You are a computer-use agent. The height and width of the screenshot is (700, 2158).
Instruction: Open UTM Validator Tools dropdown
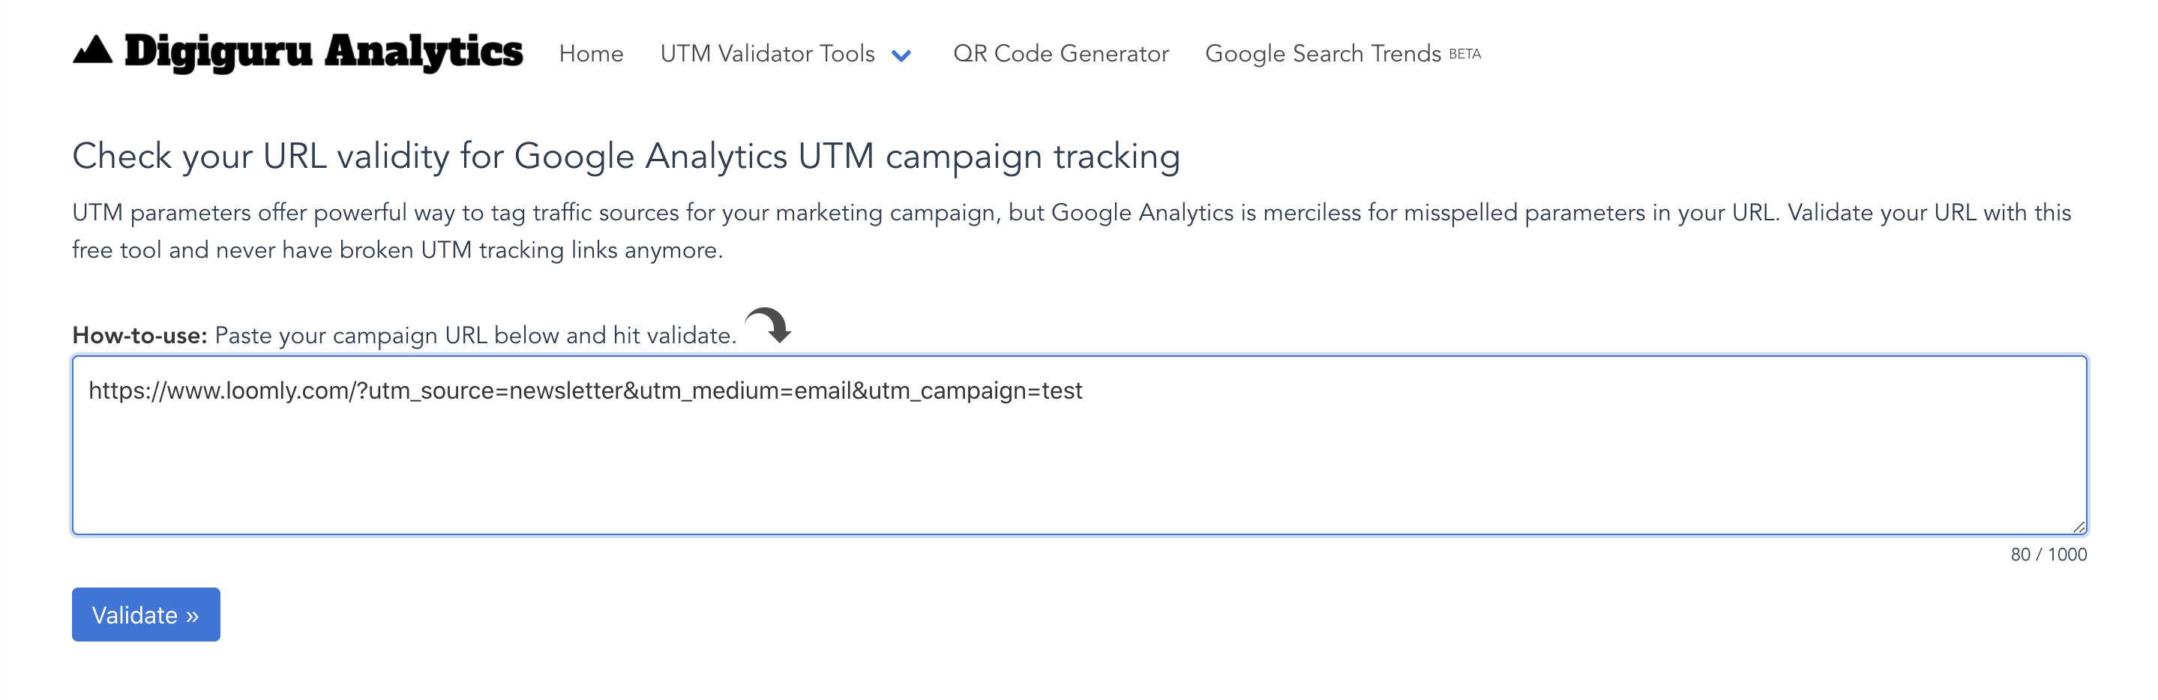(767, 54)
